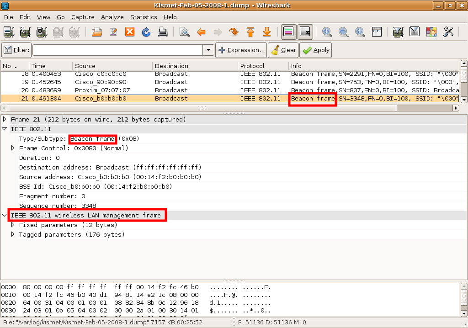Sort packets by the Source column
The height and width of the screenshot is (328, 468).
click(x=112, y=66)
